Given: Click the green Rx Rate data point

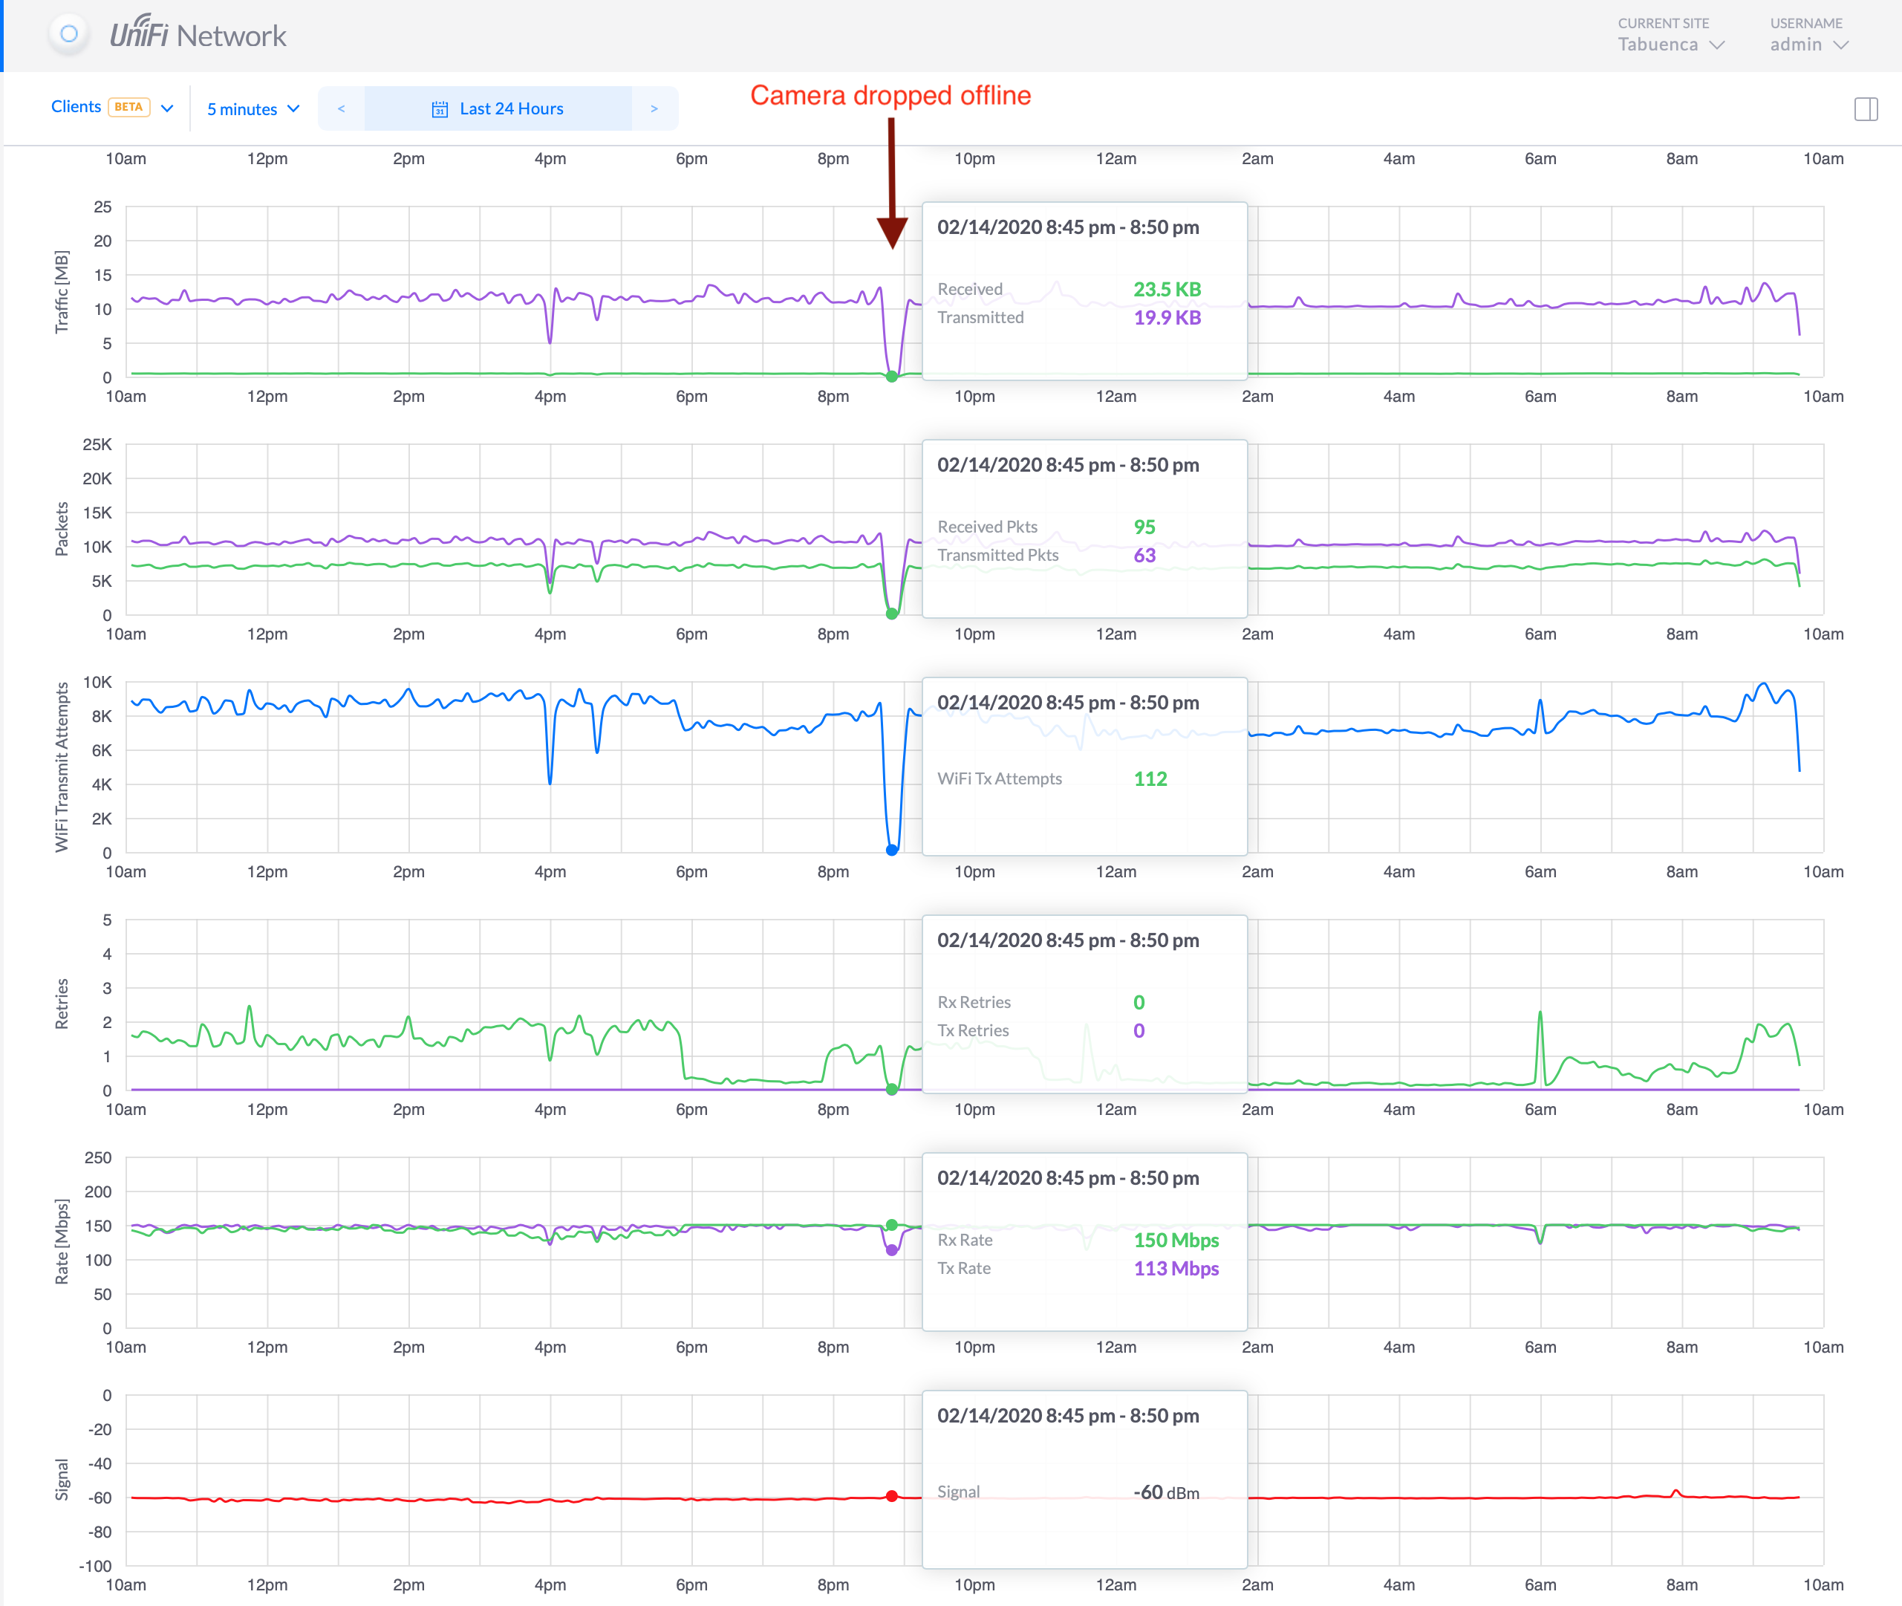Looking at the screenshot, I should pos(892,1224).
